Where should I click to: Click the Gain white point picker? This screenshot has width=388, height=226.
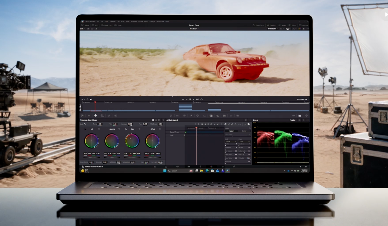coord(126,129)
